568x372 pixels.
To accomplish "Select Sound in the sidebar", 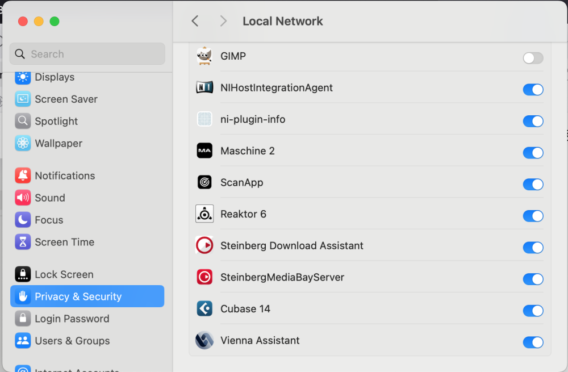I will click(87, 198).
